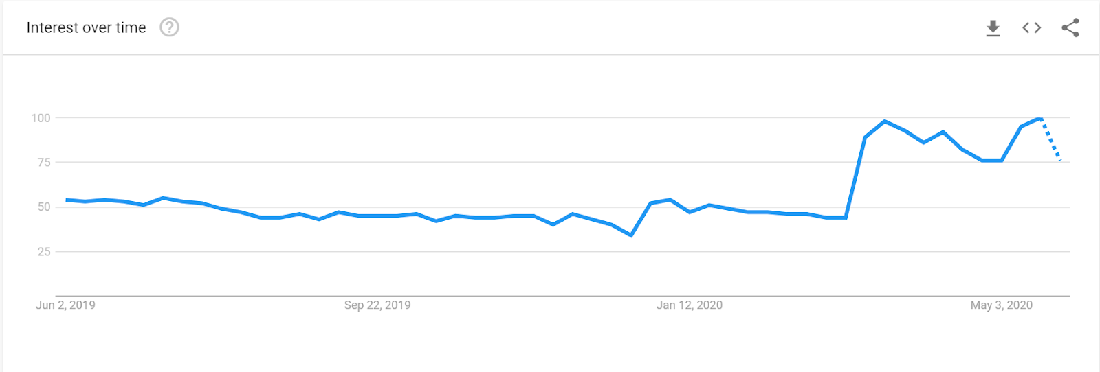Click the 50 value on the y-axis
The image size is (1100, 372).
point(44,207)
